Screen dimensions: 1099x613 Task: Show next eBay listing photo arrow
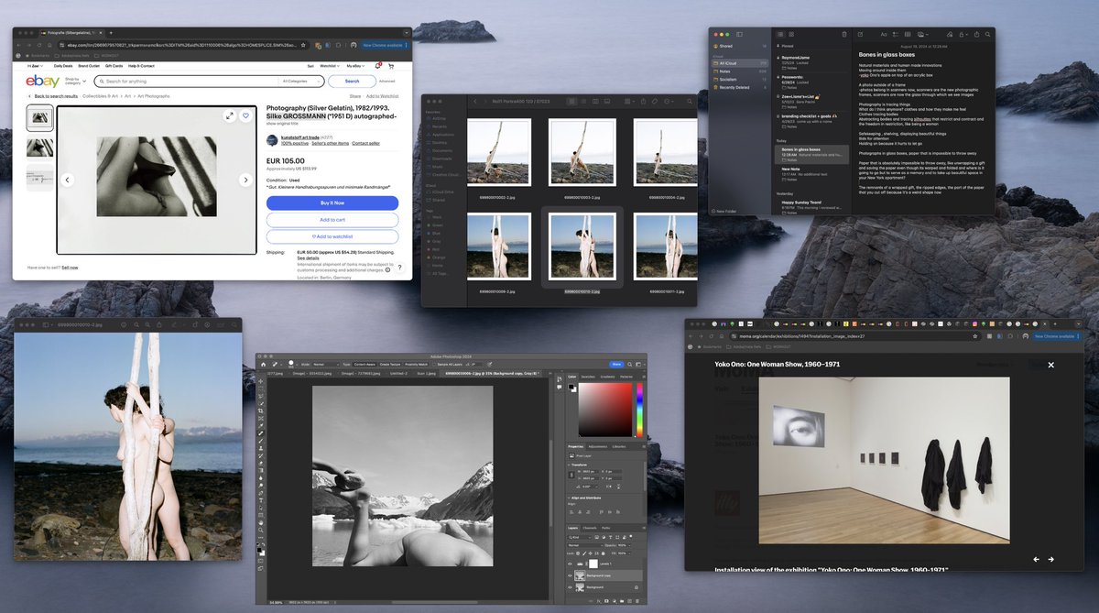coord(245,180)
